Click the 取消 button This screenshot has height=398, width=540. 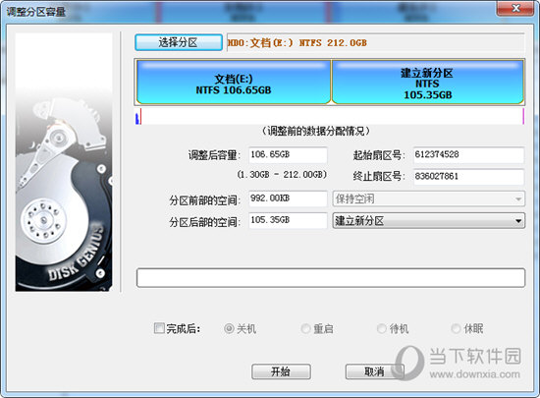pyautogui.click(x=375, y=371)
